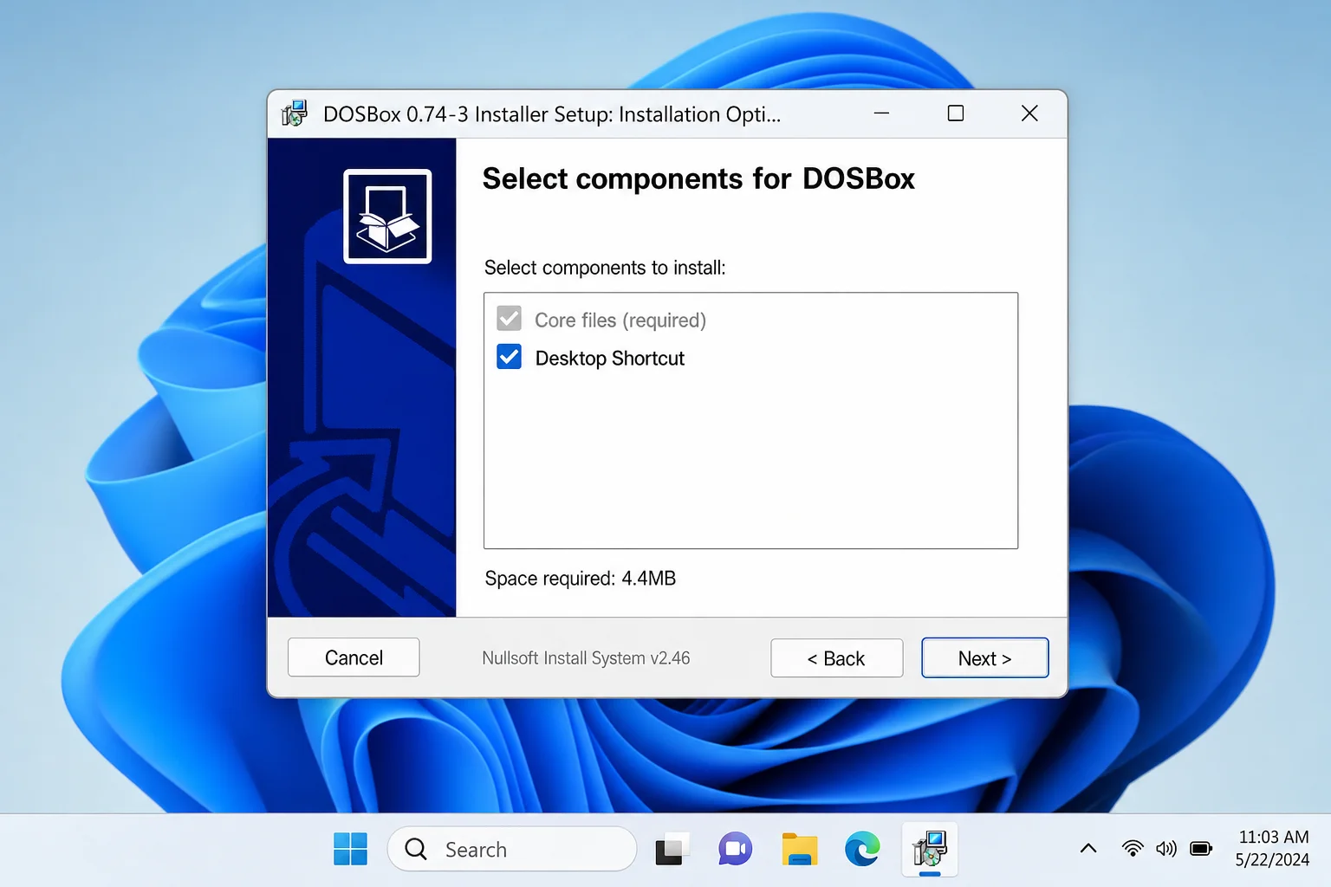Click the taskbar Search box
This screenshot has width=1331, height=887.
[x=511, y=849]
